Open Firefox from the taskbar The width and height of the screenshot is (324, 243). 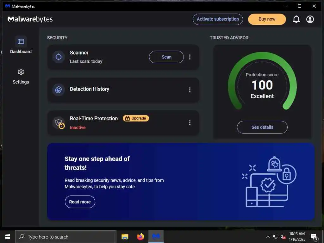[x=140, y=237]
